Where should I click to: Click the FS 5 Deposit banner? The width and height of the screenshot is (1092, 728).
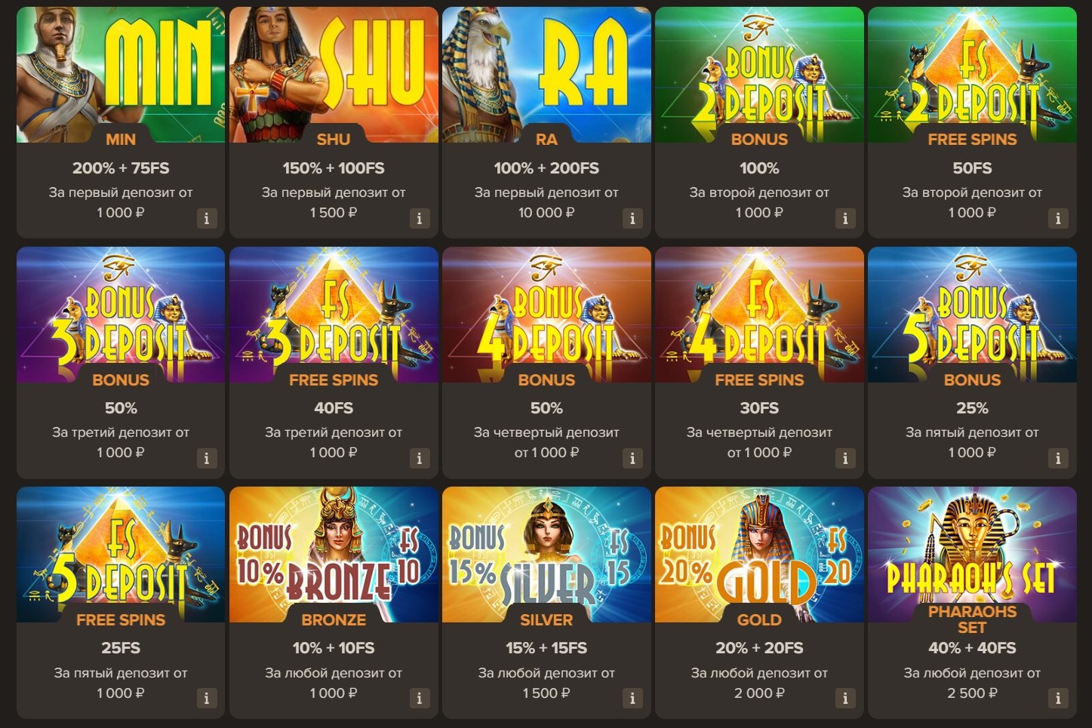pyautogui.click(x=121, y=554)
